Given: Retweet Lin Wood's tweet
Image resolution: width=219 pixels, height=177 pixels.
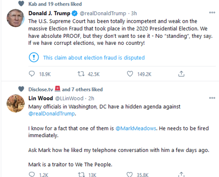Looking at the screenshot, I should [81, 175].
